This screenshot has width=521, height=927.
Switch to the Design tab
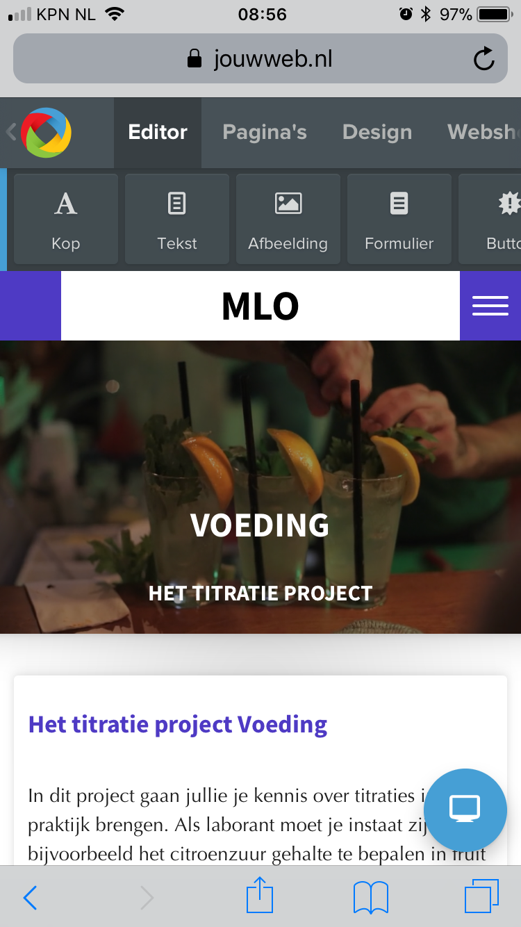[x=377, y=132]
